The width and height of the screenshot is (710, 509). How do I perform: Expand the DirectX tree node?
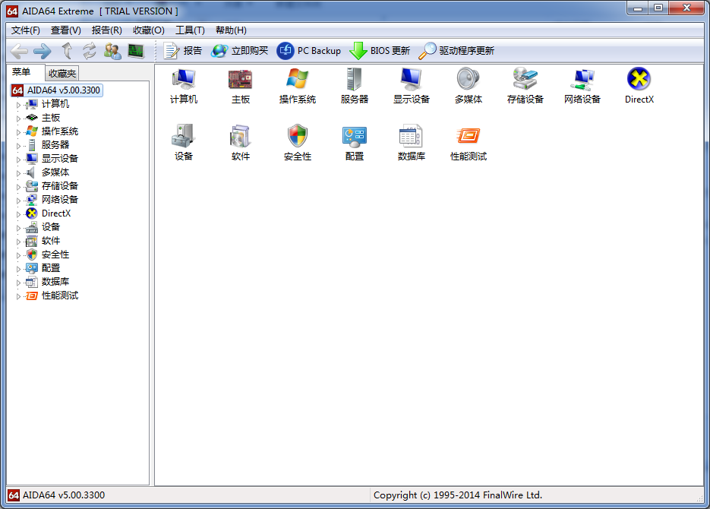pos(18,214)
